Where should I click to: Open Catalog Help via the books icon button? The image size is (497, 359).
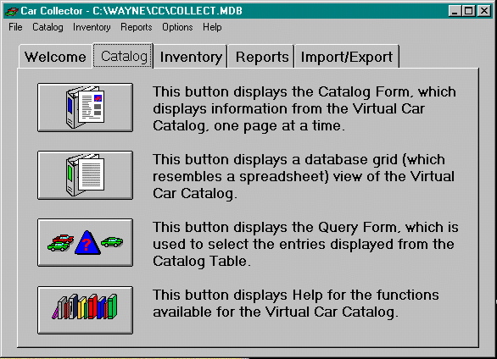(x=85, y=310)
